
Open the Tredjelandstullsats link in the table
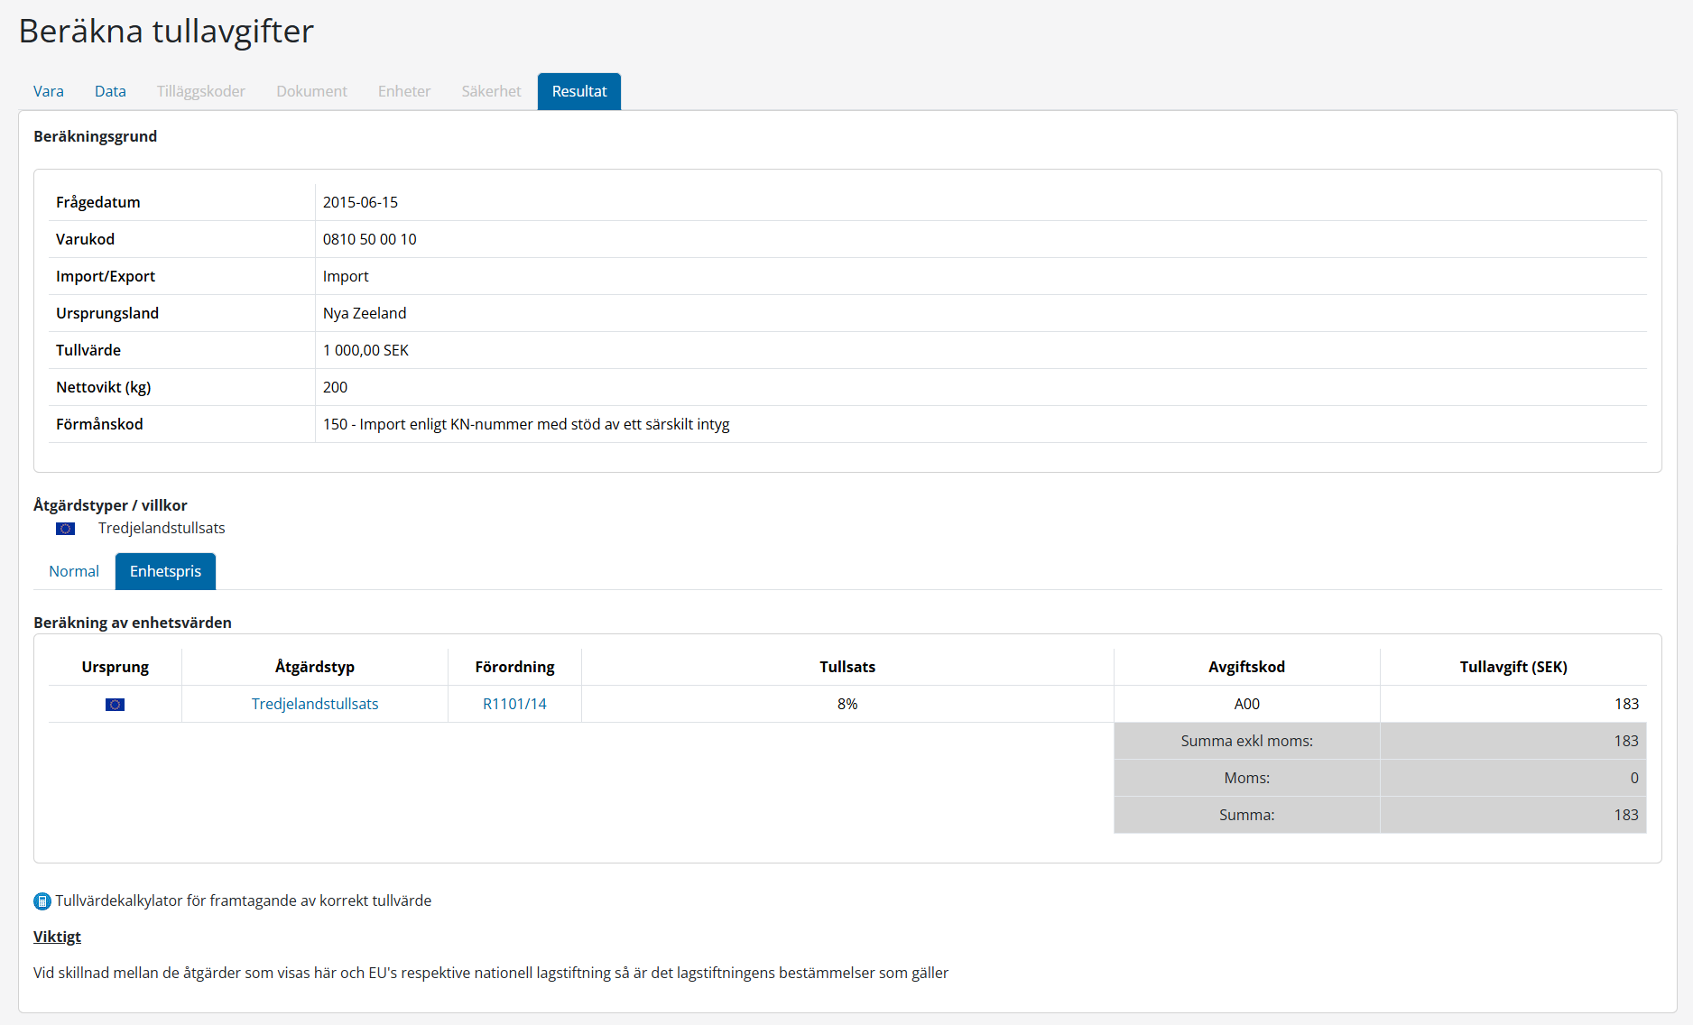click(x=315, y=704)
